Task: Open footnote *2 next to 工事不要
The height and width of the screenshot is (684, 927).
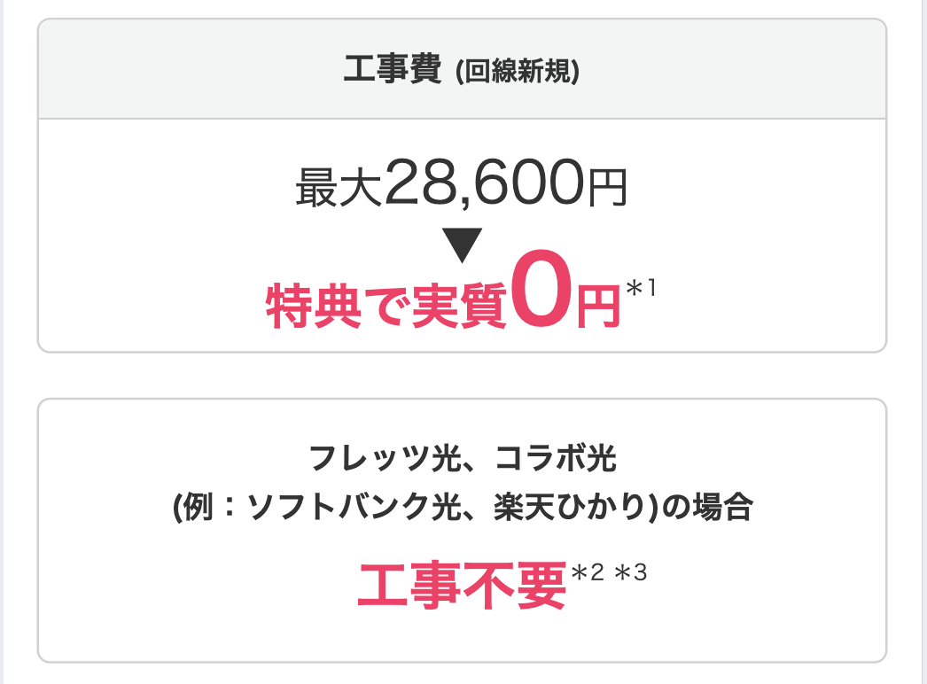Action: pyautogui.click(x=588, y=572)
